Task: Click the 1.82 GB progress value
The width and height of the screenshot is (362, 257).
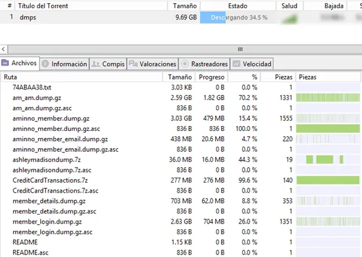Action: [214, 98]
